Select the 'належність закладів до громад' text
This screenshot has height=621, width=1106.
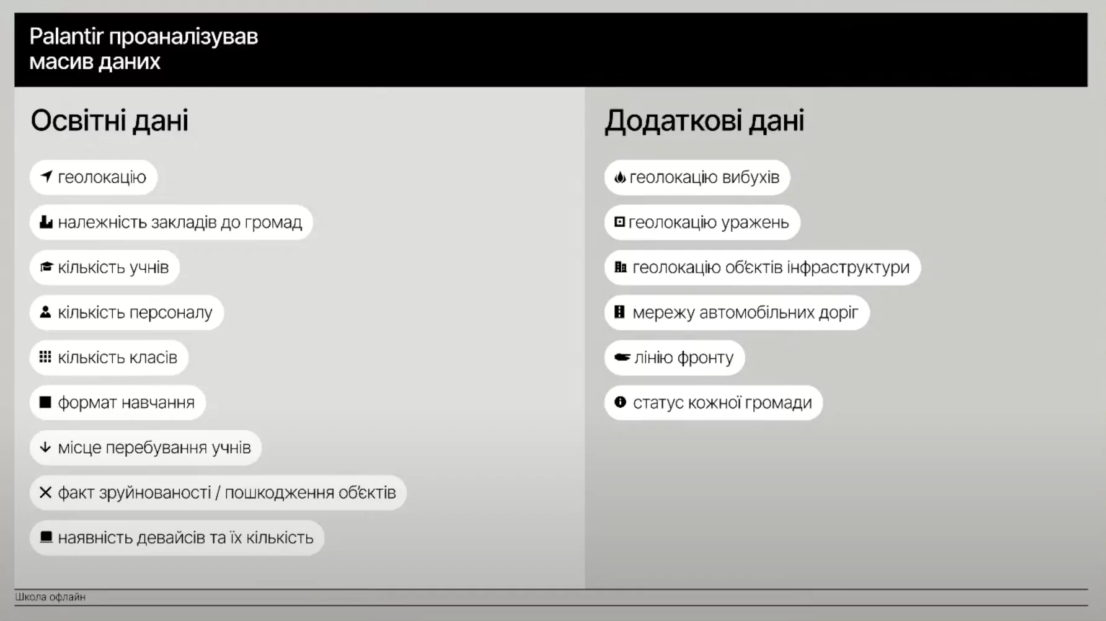click(x=180, y=222)
